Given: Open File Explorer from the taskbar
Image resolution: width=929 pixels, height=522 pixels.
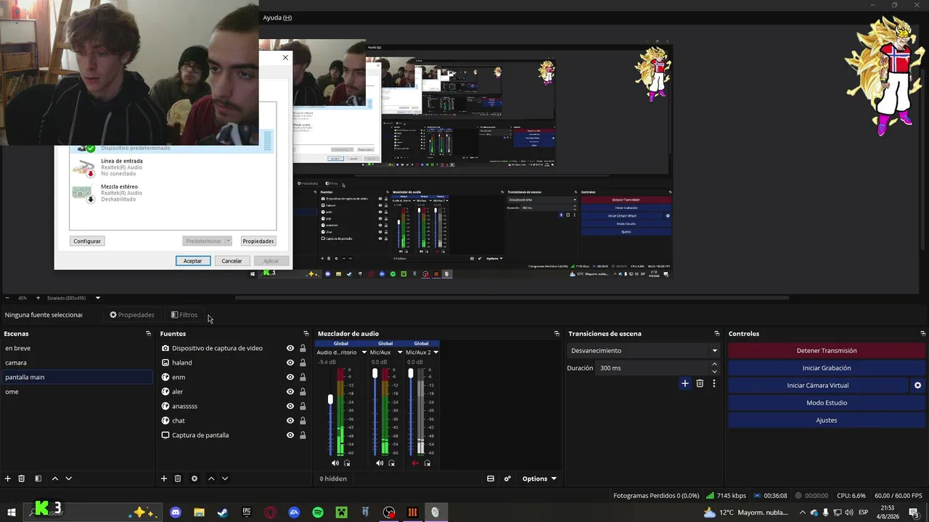Looking at the screenshot, I should 199,513.
